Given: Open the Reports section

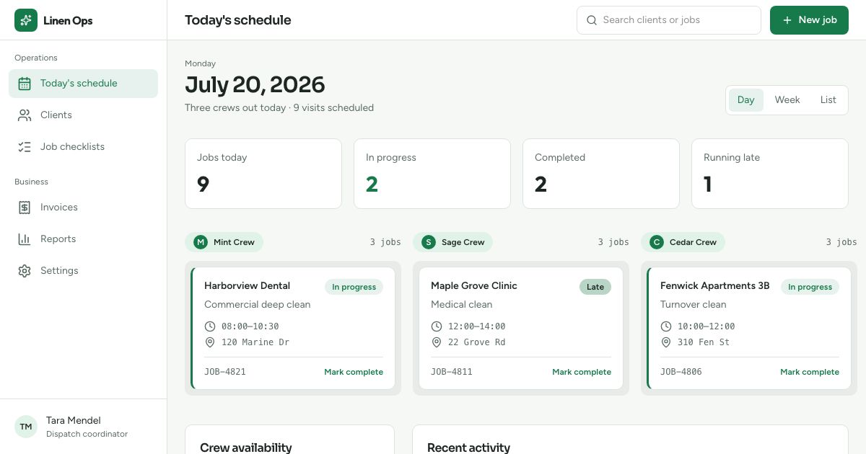Looking at the screenshot, I should click(x=83, y=239).
